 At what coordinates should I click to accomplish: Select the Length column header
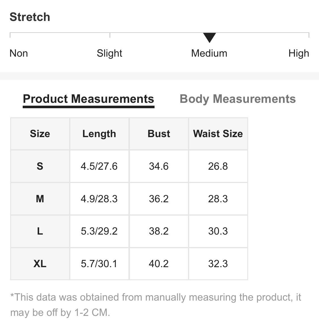coord(99,134)
